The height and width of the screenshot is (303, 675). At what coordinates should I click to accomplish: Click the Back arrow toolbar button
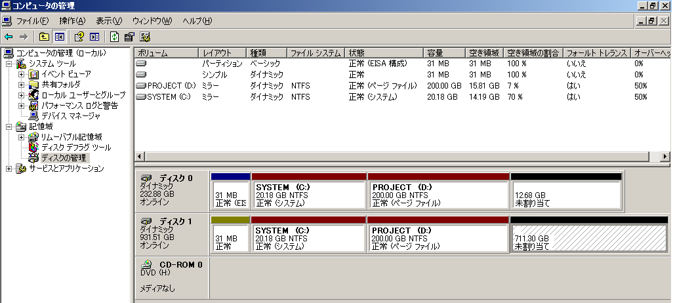9,37
